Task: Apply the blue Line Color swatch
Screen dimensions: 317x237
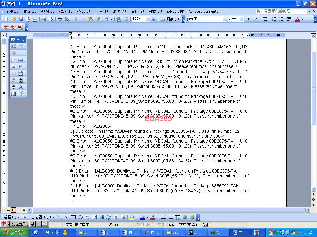Action: click(142, 217)
